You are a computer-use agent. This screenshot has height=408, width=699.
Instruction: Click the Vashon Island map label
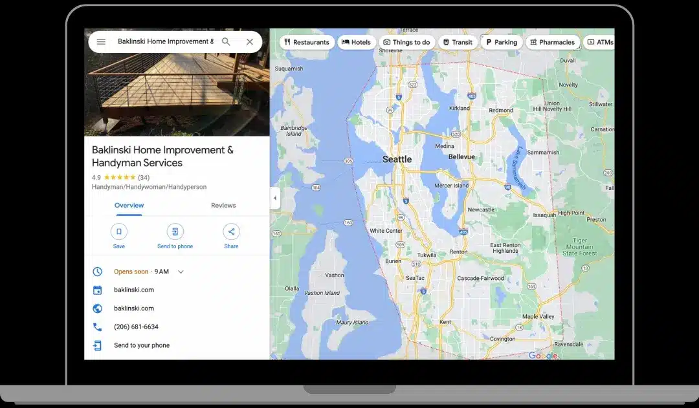pos(322,293)
